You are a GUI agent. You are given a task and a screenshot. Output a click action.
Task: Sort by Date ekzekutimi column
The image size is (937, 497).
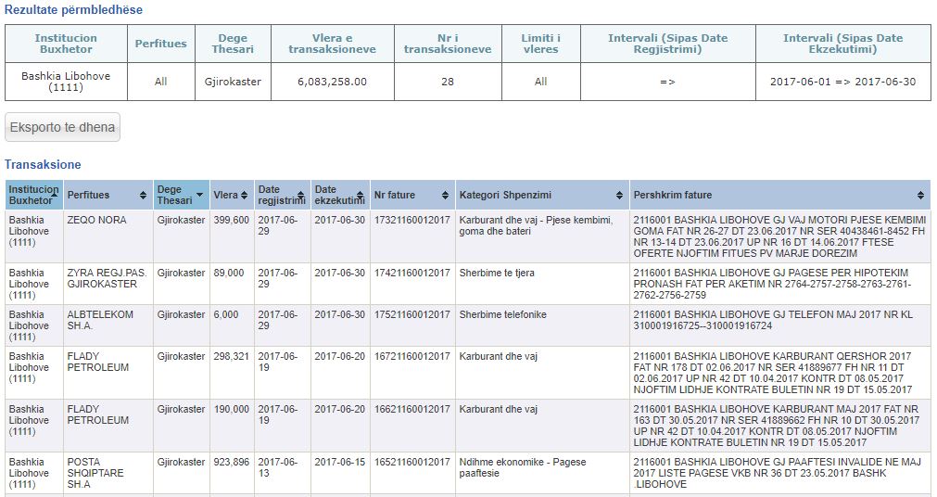tap(340, 195)
